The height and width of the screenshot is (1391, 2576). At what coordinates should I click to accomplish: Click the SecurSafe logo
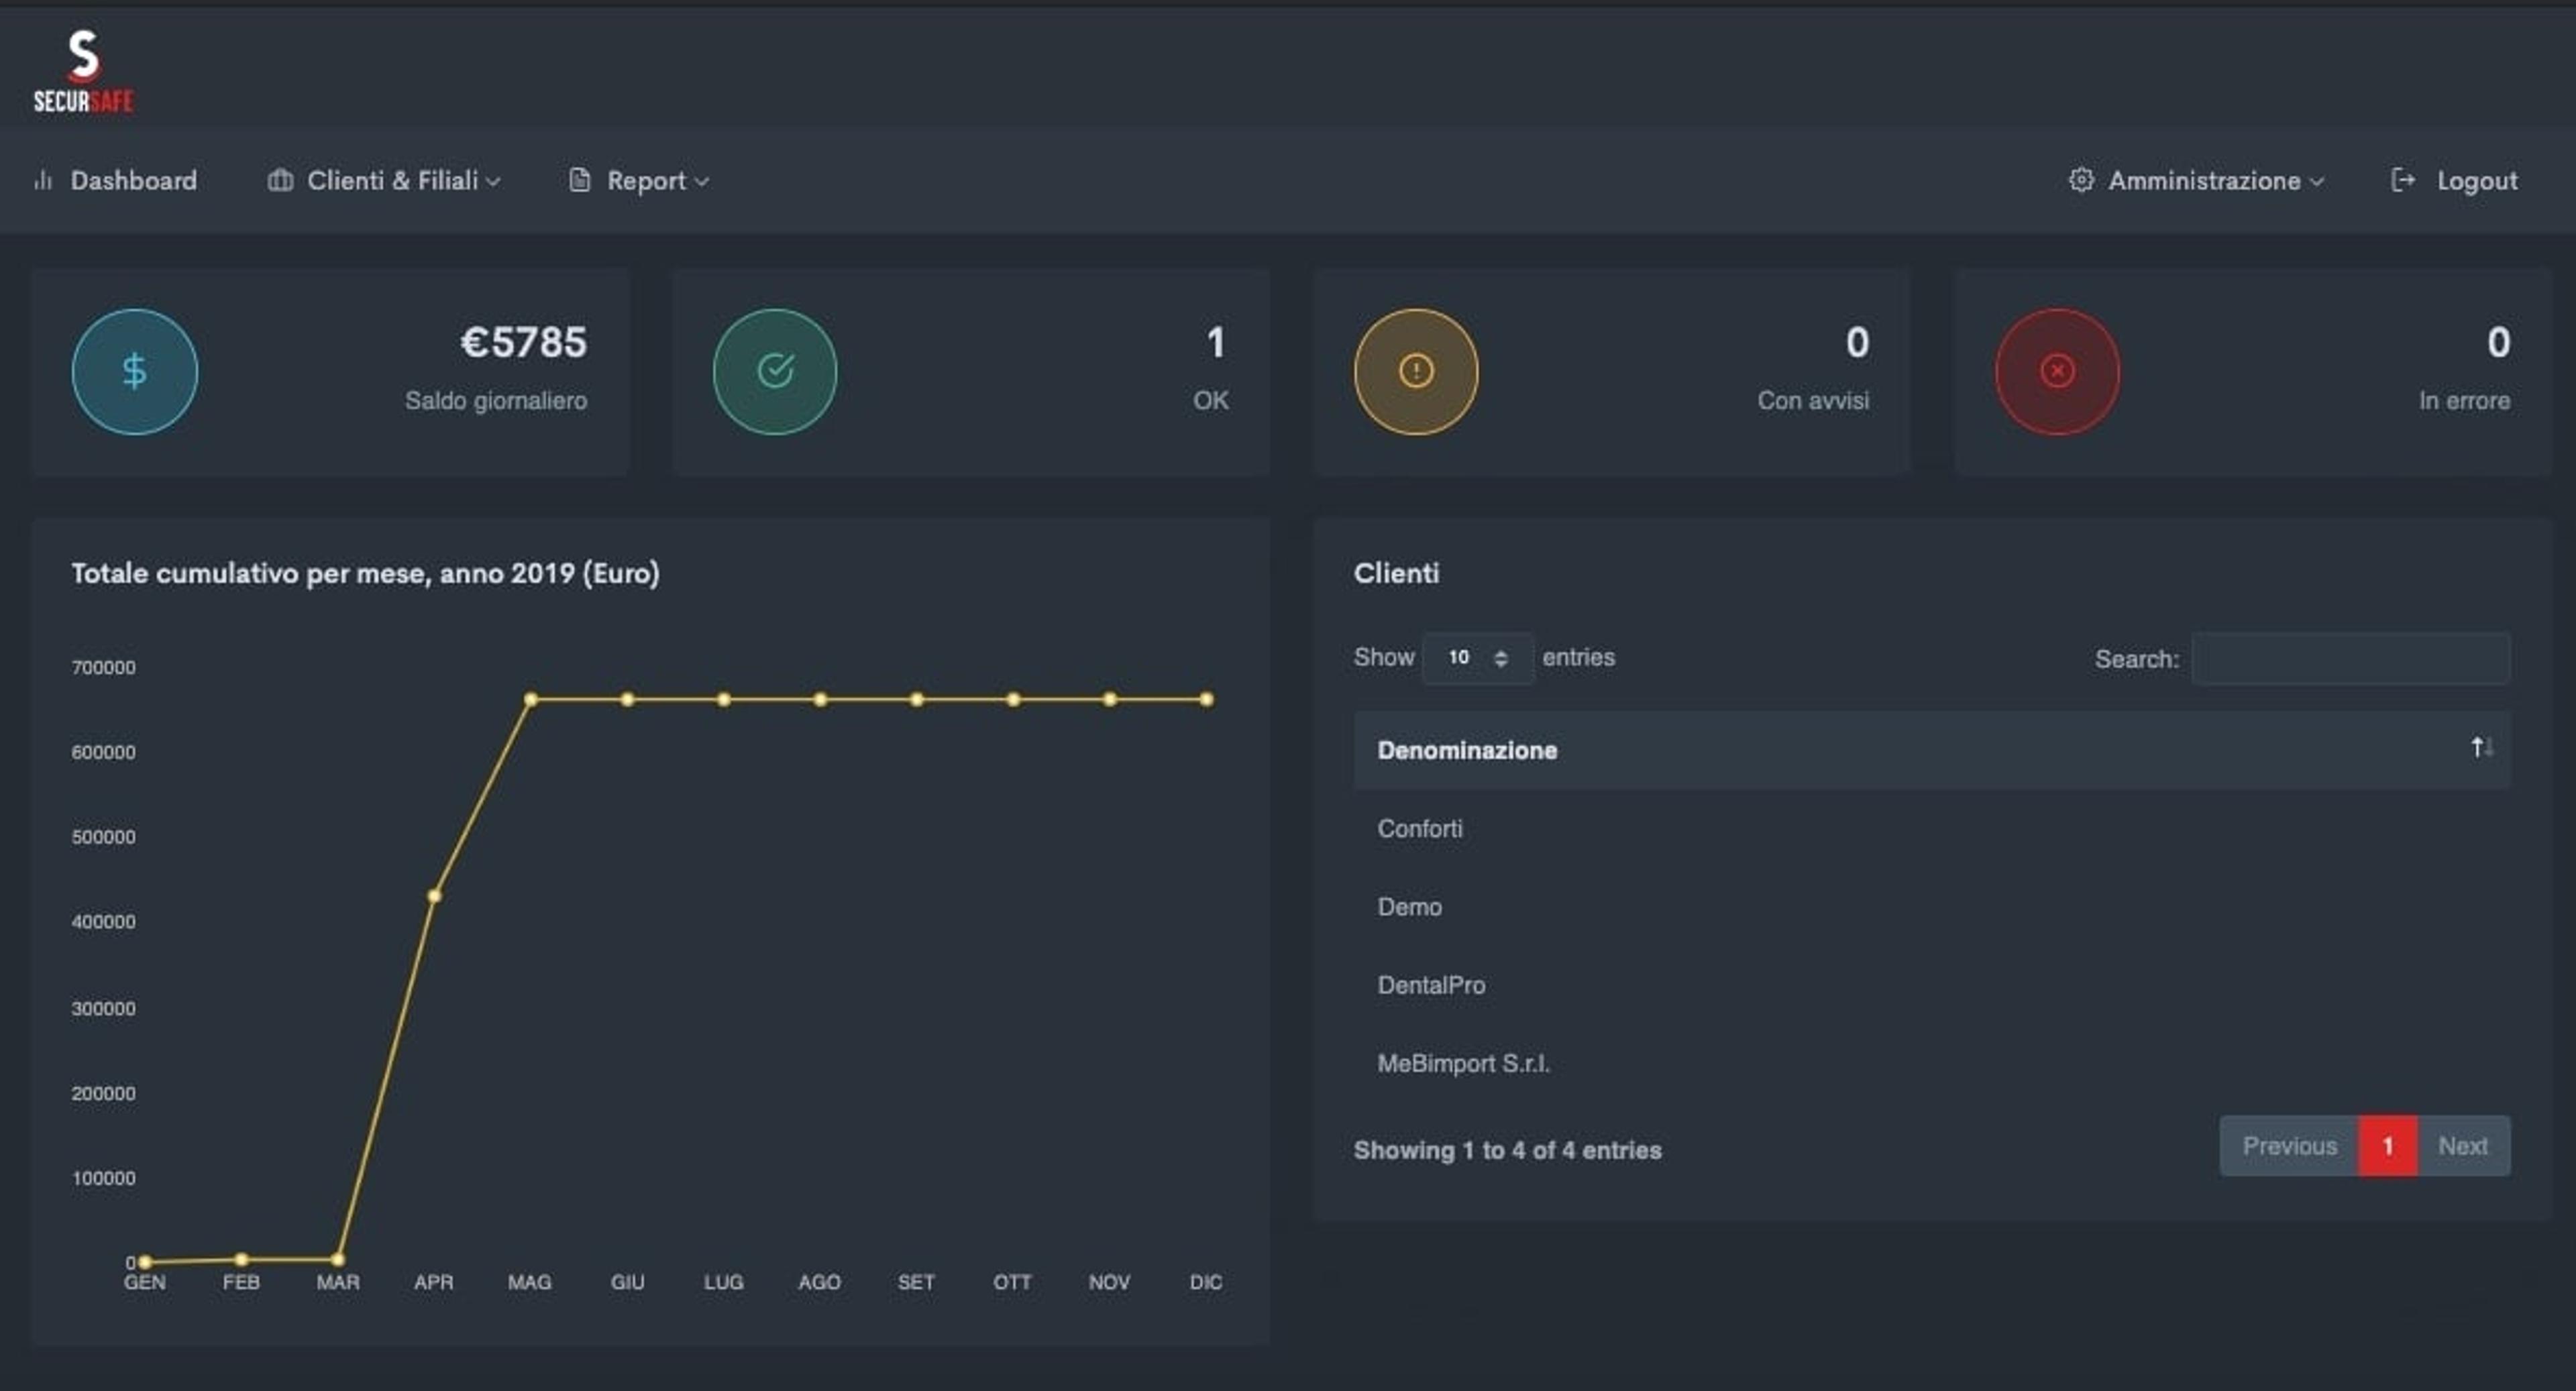(x=84, y=70)
